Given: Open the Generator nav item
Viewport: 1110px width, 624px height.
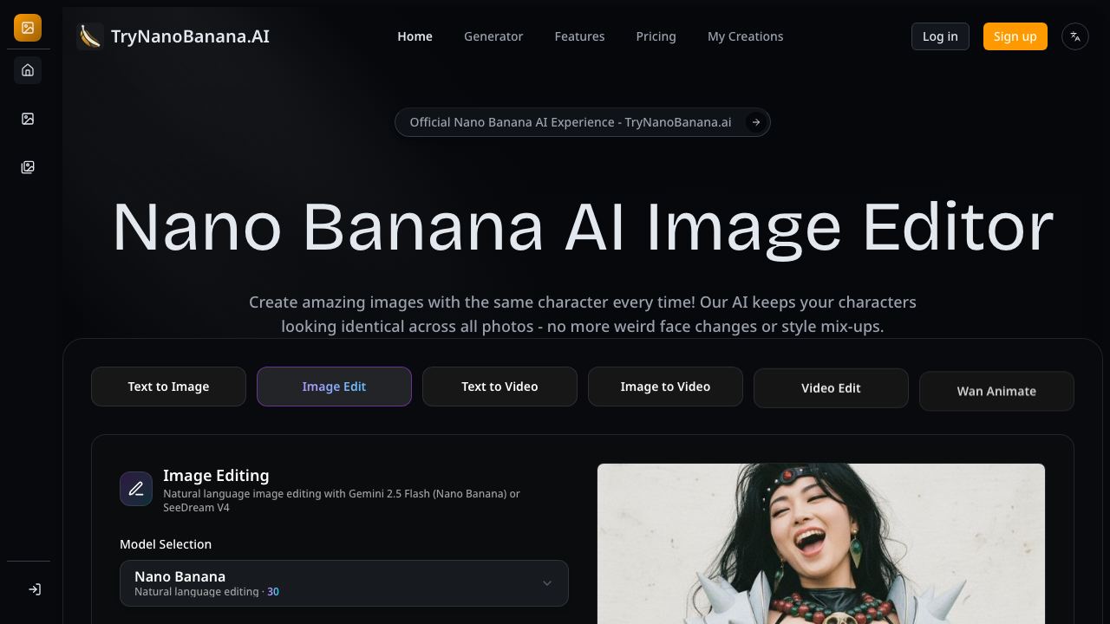Looking at the screenshot, I should click(493, 36).
